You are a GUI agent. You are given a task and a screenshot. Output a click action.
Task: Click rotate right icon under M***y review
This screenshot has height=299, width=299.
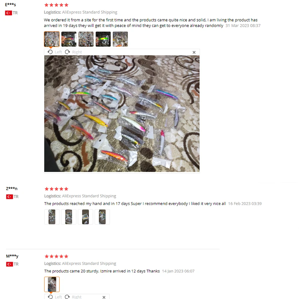[67, 297]
